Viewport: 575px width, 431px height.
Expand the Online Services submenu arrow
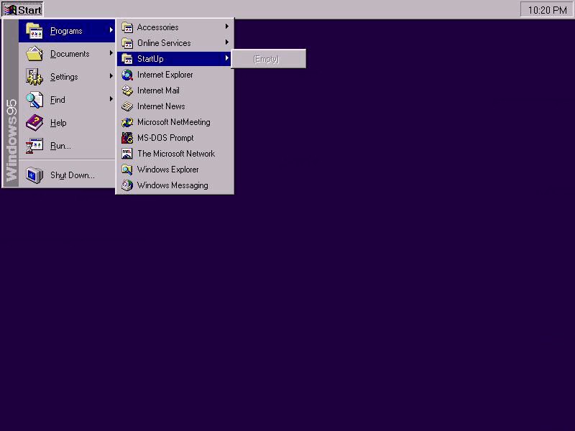[227, 43]
